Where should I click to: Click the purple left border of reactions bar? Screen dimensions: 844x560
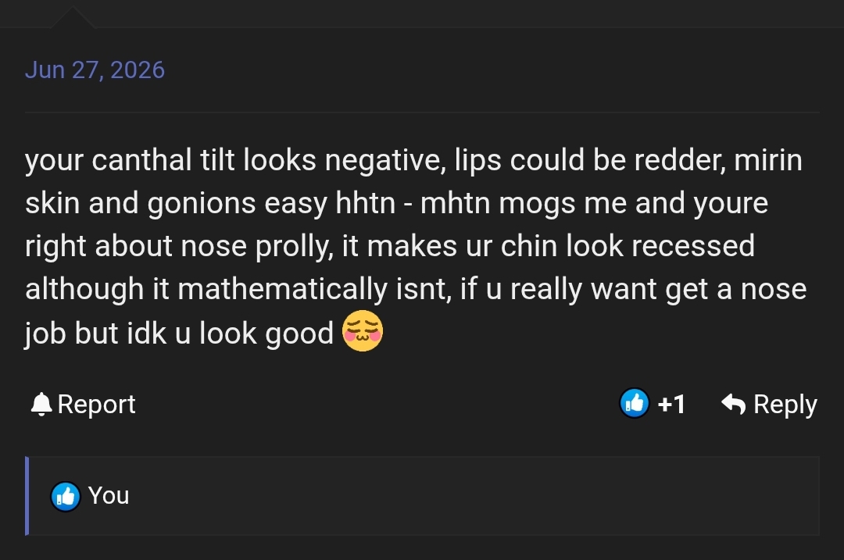[x=27, y=496]
